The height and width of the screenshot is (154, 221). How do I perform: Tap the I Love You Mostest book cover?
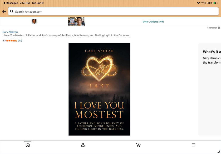99,89
